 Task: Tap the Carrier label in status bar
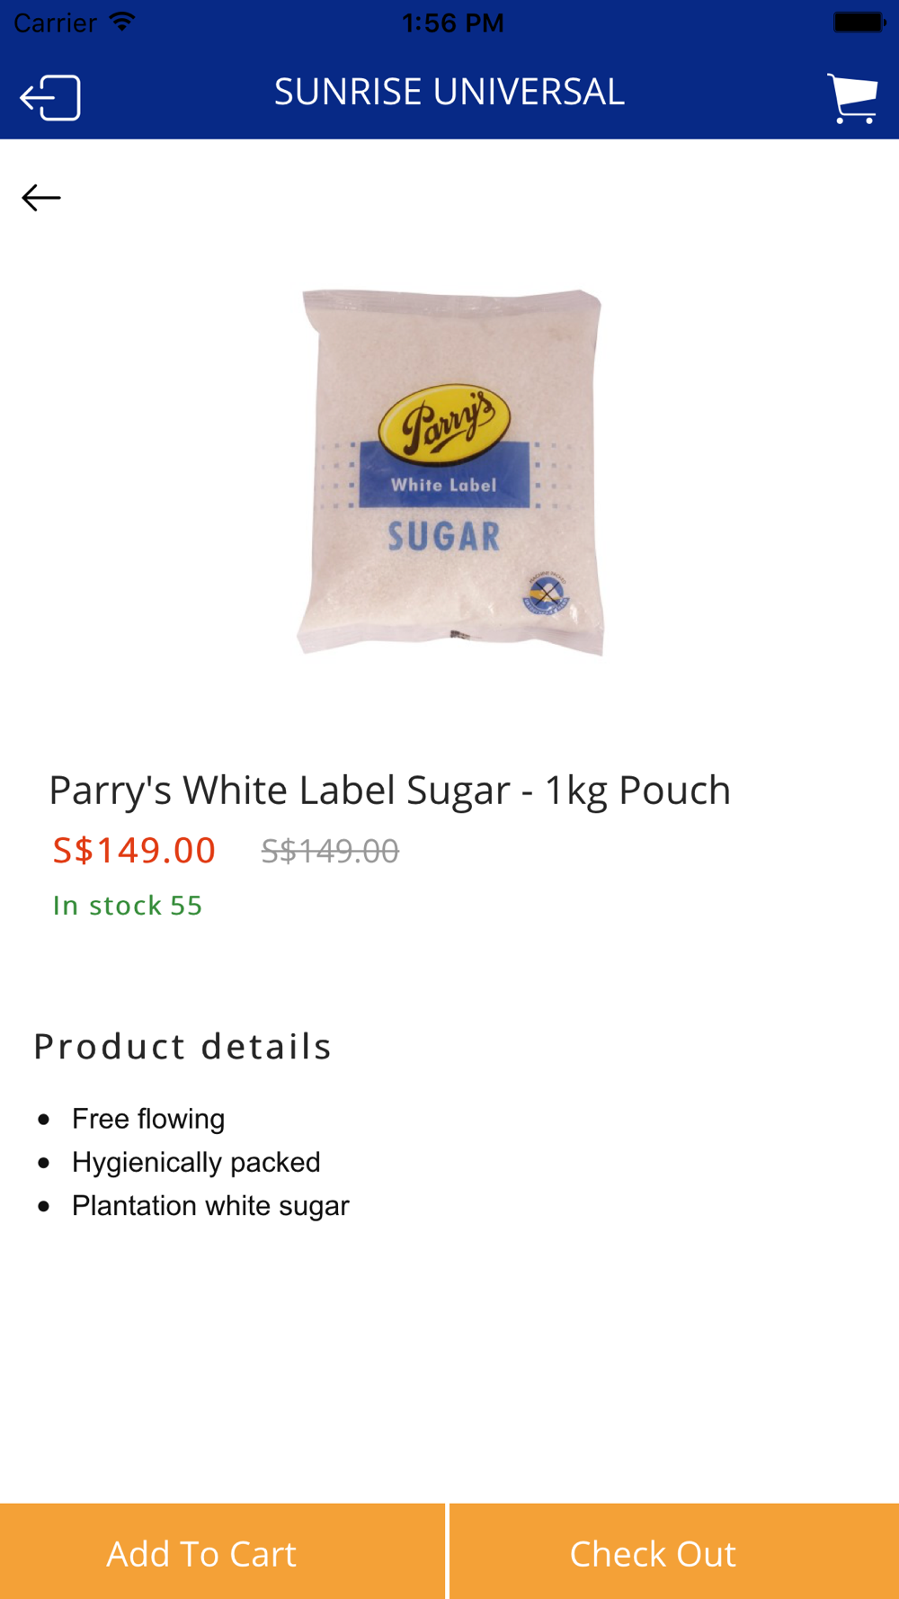(55, 22)
